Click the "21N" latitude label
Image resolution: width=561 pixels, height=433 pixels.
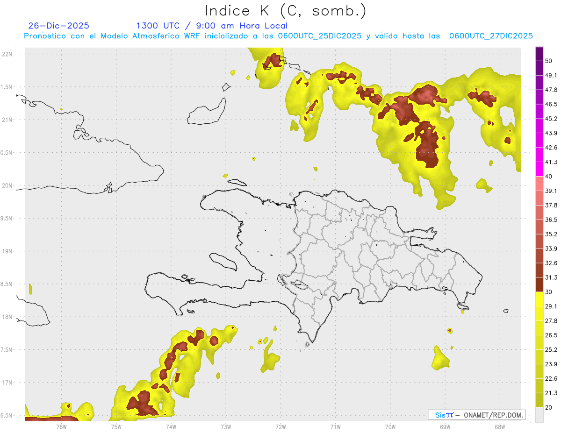[7, 120]
